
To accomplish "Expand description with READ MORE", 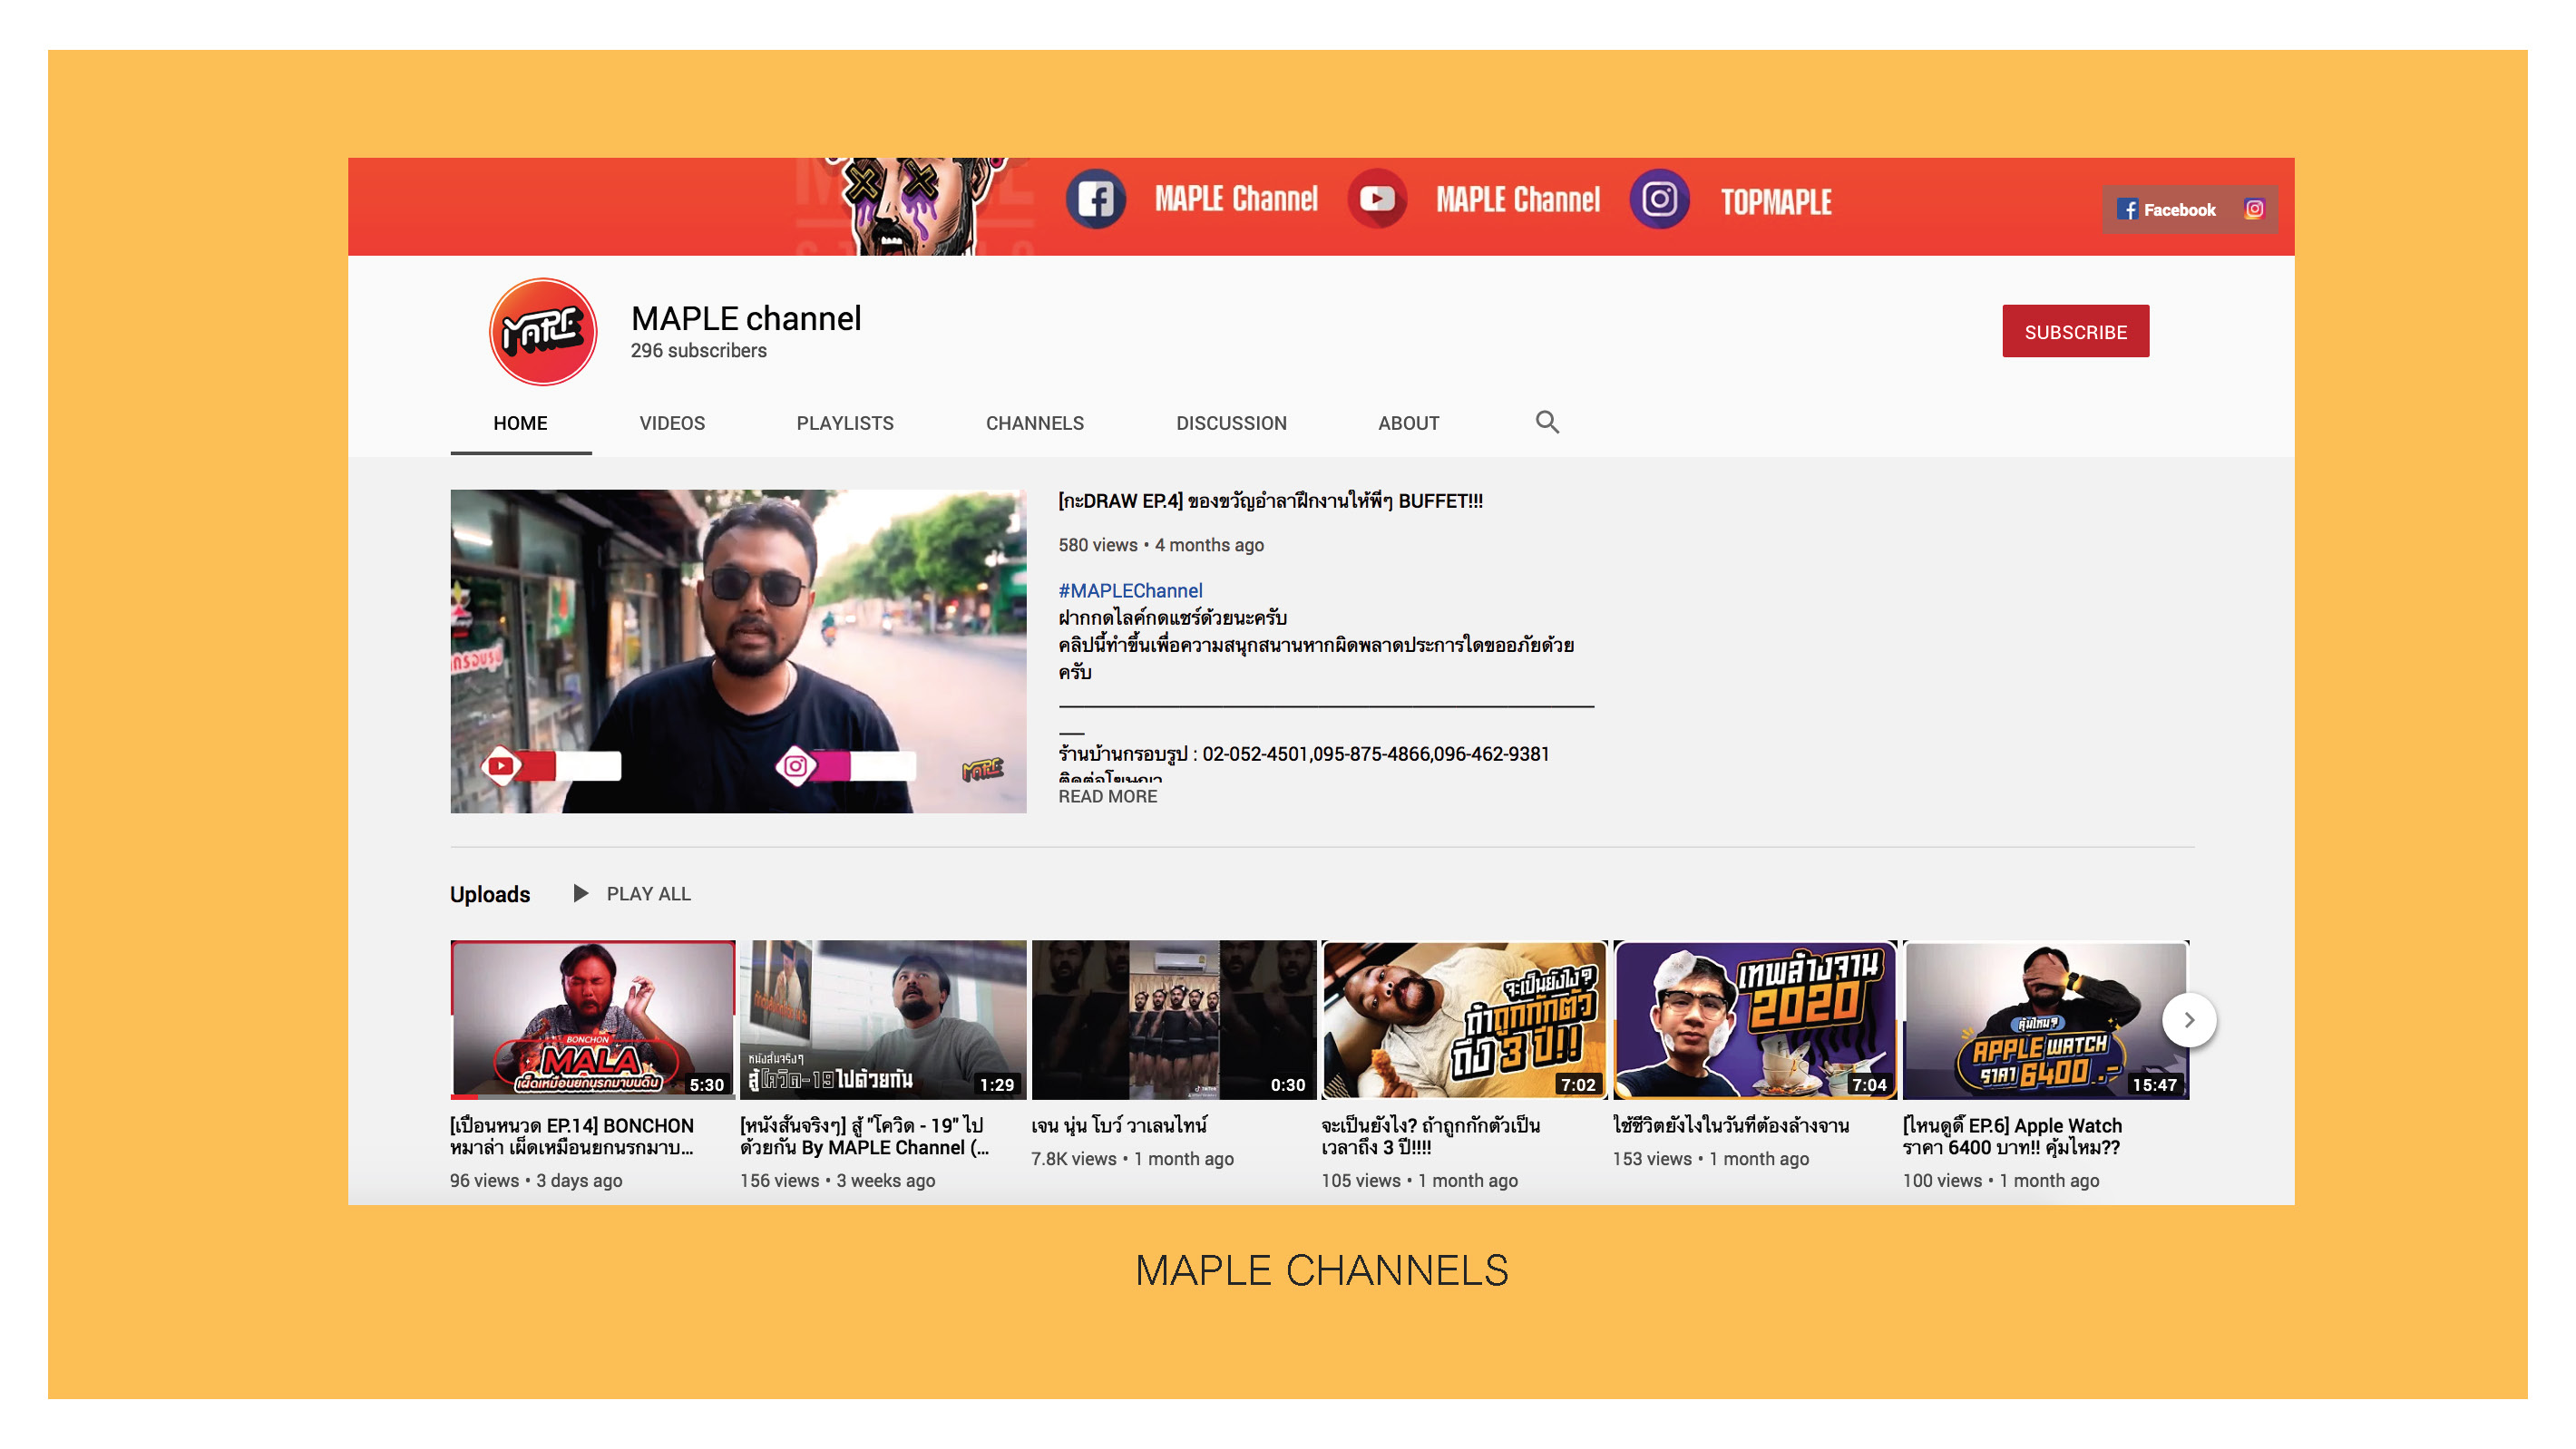I will coord(1107,796).
